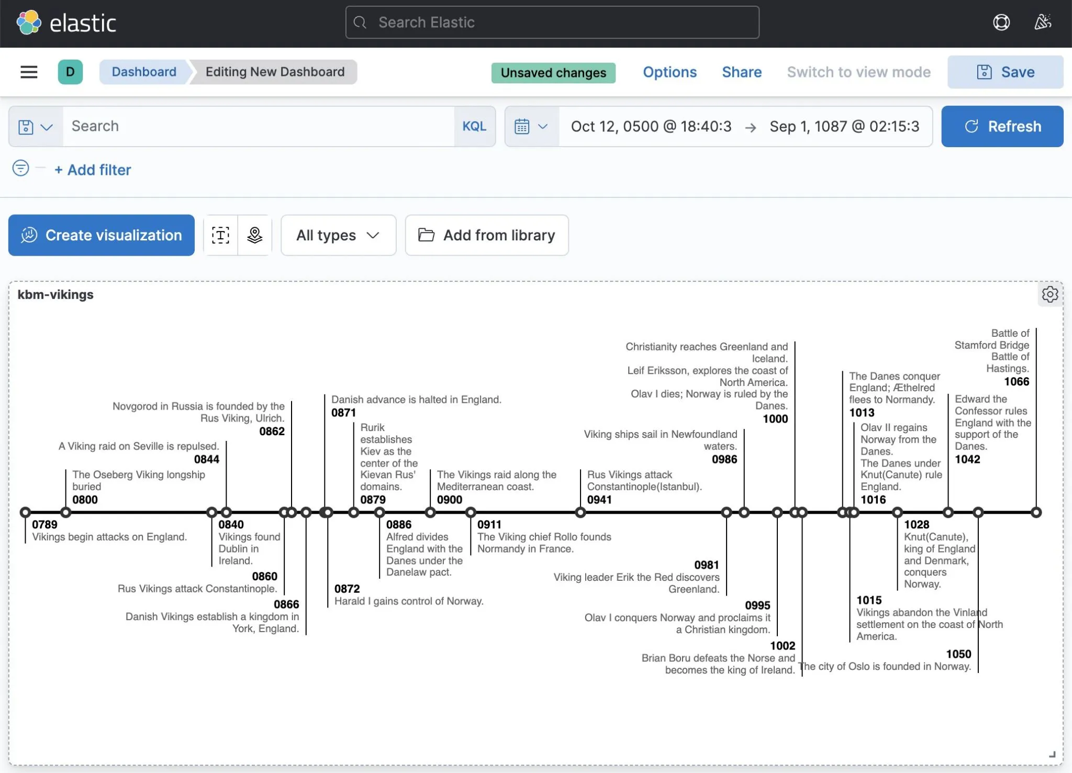This screenshot has height=773, width=1072.
Task: Open the What's New newsfeed icon
Action: [1042, 22]
